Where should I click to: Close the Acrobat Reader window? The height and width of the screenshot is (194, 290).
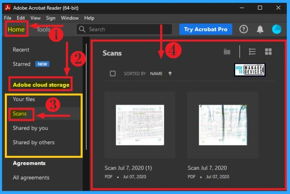pyautogui.click(x=278, y=8)
